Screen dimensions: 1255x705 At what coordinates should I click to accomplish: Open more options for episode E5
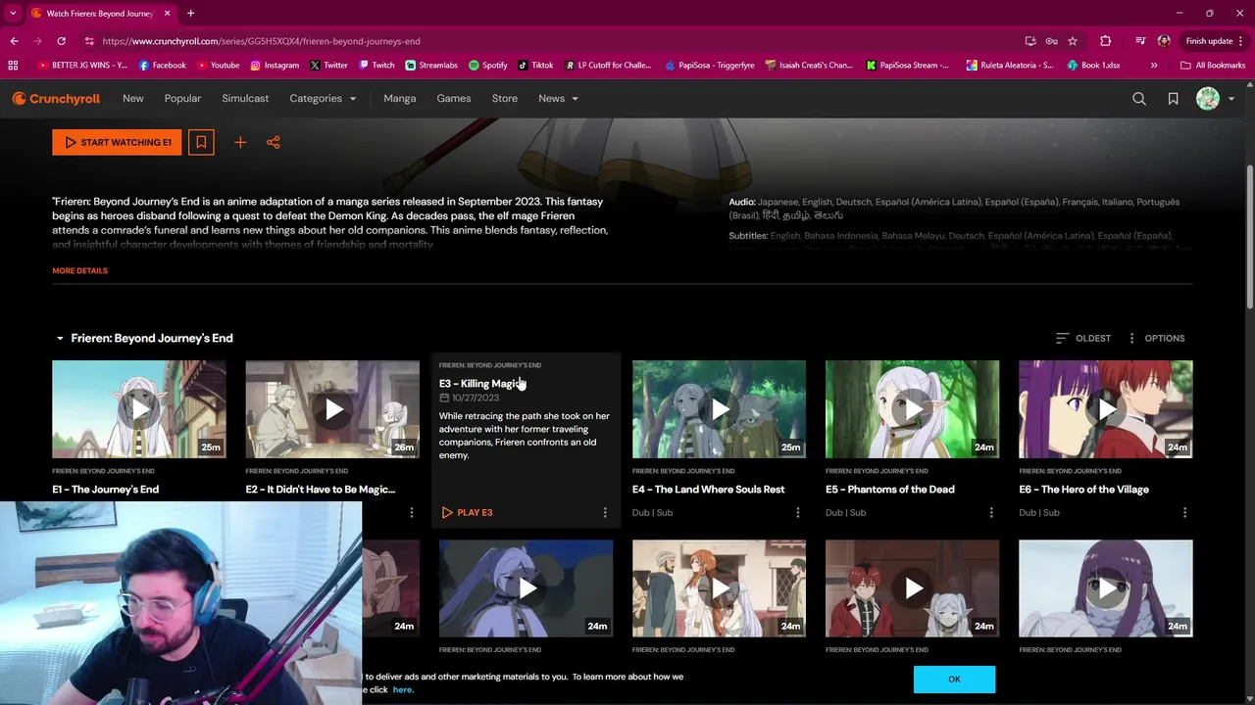(x=991, y=512)
